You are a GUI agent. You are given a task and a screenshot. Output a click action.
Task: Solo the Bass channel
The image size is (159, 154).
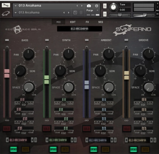[7, 129]
